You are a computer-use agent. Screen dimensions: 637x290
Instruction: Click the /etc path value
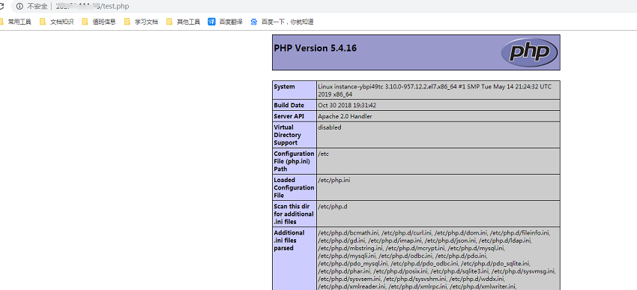point(323,154)
